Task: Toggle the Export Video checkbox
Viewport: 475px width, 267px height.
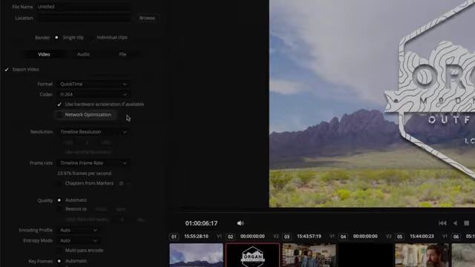Action: (7, 70)
